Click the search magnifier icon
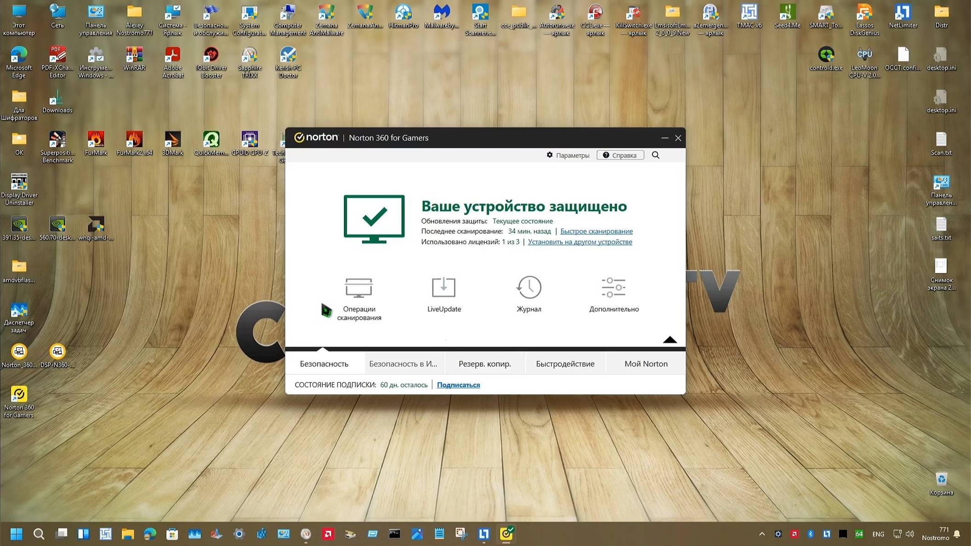 pos(656,155)
